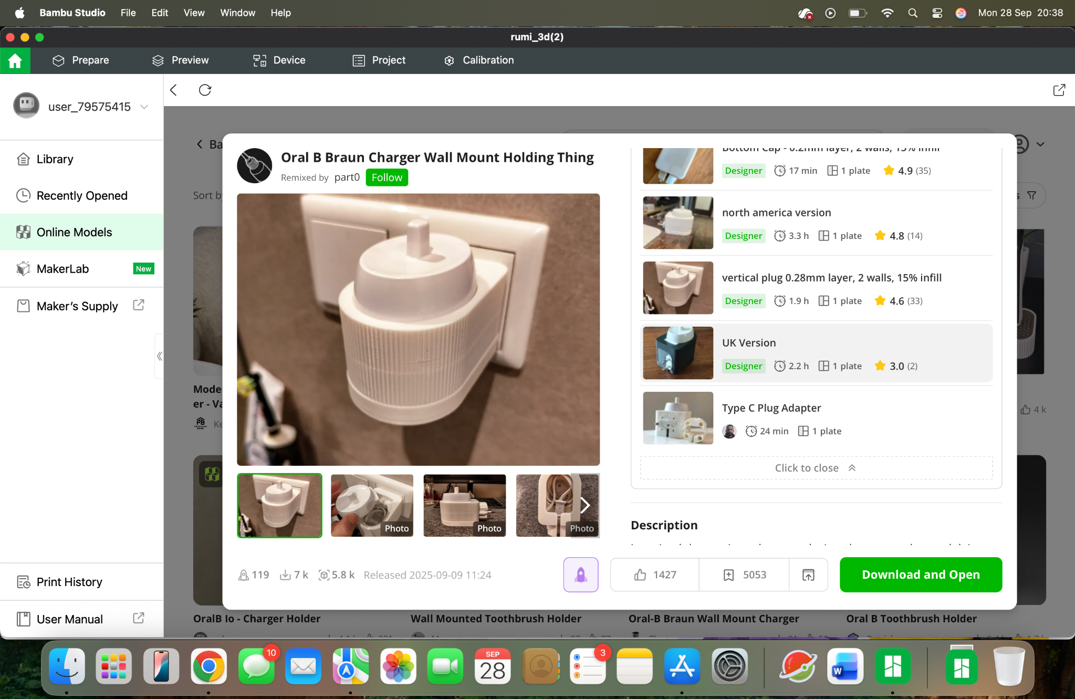Open Print History
Image resolution: width=1075 pixels, height=699 pixels.
82,582
